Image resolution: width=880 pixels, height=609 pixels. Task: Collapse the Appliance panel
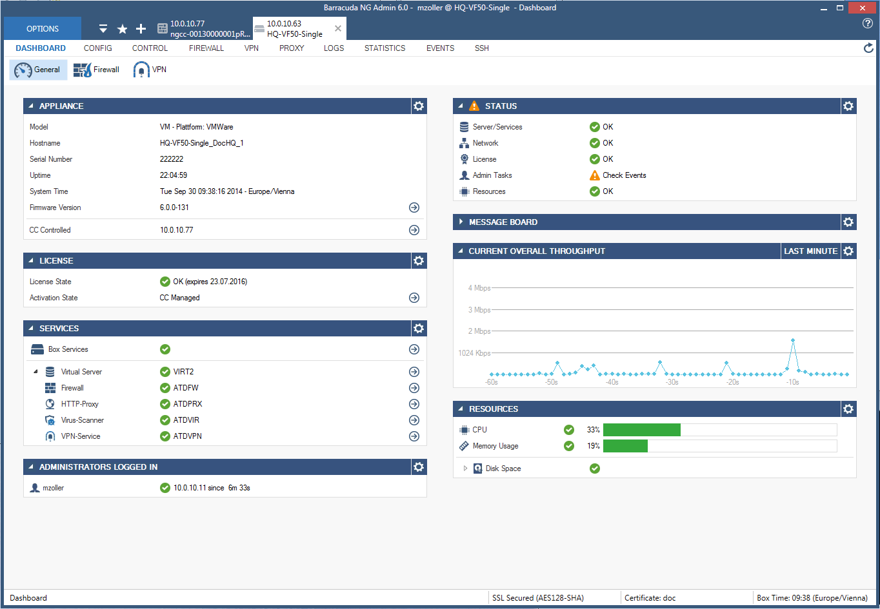pyautogui.click(x=31, y=106)
